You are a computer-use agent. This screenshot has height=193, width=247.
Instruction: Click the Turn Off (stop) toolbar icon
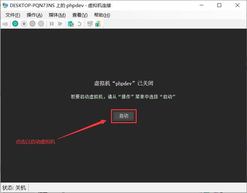click(x=24, y=23)
